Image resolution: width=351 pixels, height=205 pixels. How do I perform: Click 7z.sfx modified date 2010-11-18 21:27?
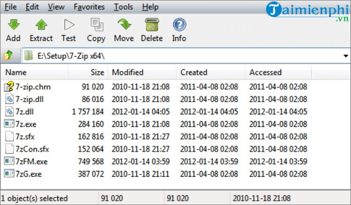point(141,137)
